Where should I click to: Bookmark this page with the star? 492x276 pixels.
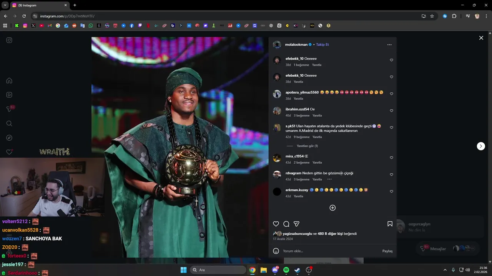(x=432, y=16)
